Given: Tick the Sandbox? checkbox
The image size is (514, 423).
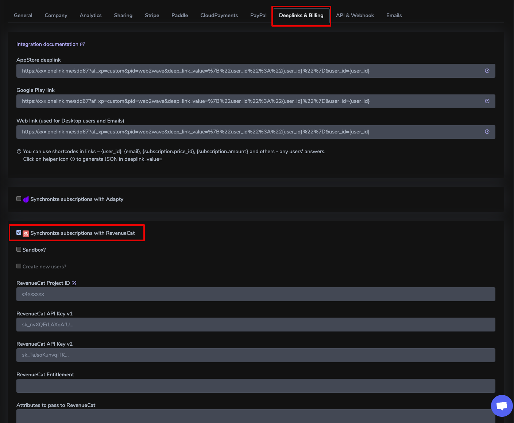Looking at the screenshot, I should click(19, 249).
